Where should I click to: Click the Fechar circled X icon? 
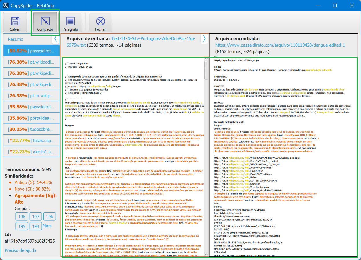pos(100,21)
